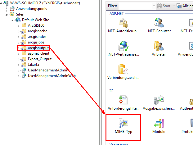Click the Anwendungspools icon in tree
This screenshot has height=145, width=193.
coord(12,9)
